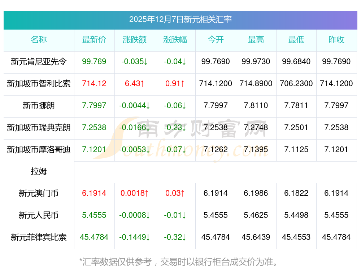Click the 6.43 rise amount with up arrow
This screenshot has height=273, width=361.
(135, 84)
